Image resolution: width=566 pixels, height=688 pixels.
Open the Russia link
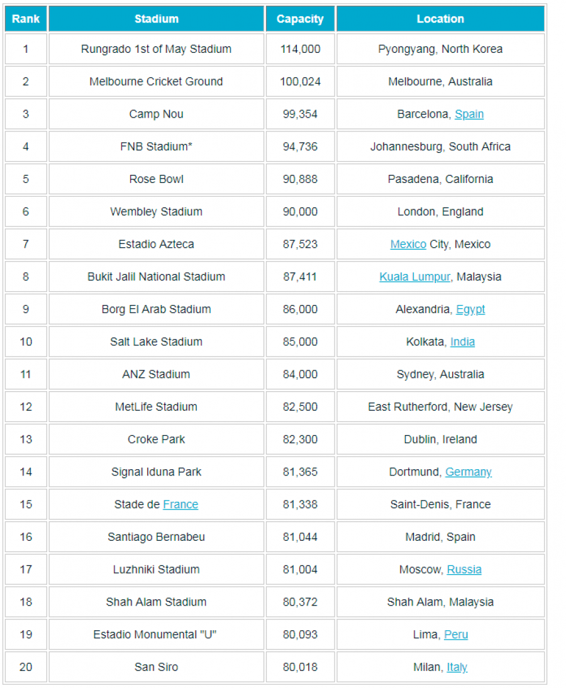[x=464, y=570]
